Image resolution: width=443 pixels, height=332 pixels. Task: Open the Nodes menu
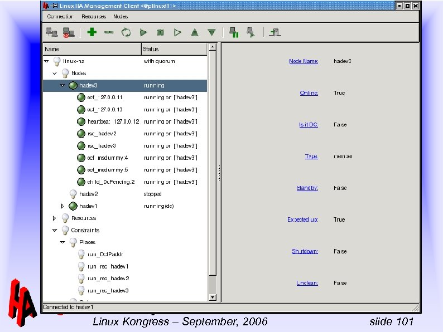click(121, 17)
